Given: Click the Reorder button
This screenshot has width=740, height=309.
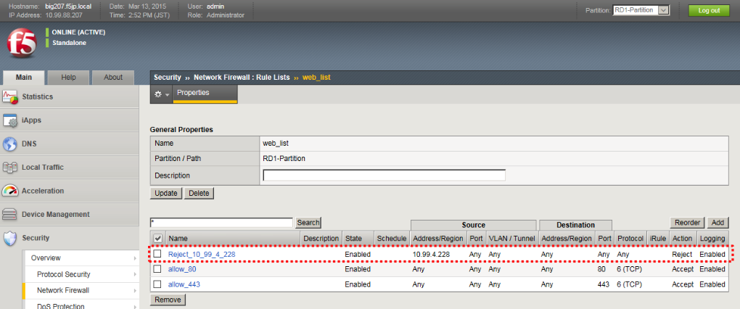Looking at the screenshot, I should pos(687,222).
